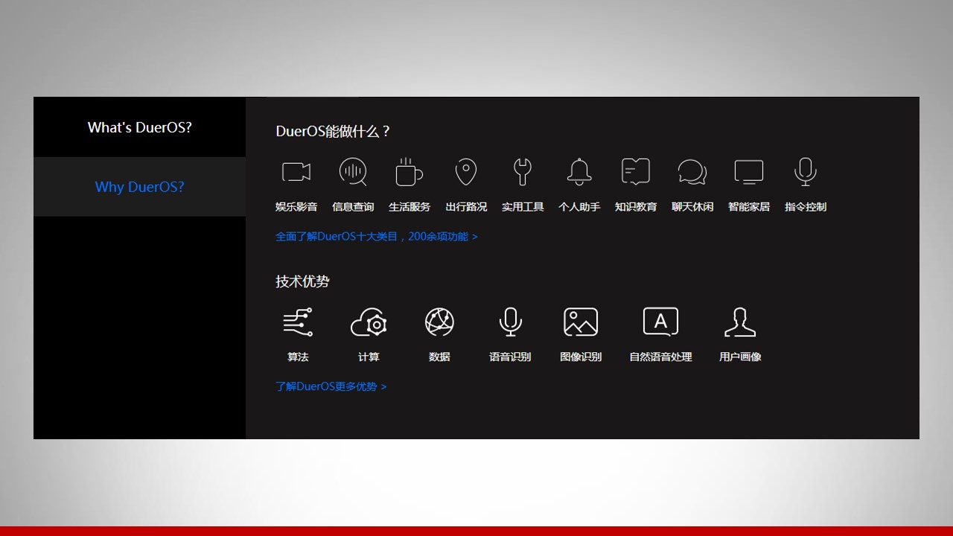Click the 用户画像 person icon
The image size is (953, 536).
pos(740,322)
